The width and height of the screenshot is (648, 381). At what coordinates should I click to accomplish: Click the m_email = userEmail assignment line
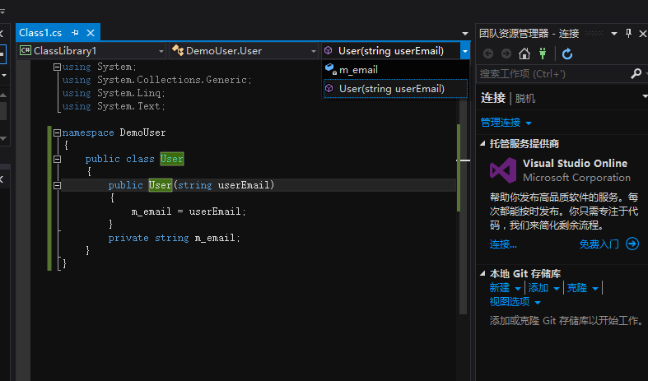pyautogui.click(x=189, y=211)
